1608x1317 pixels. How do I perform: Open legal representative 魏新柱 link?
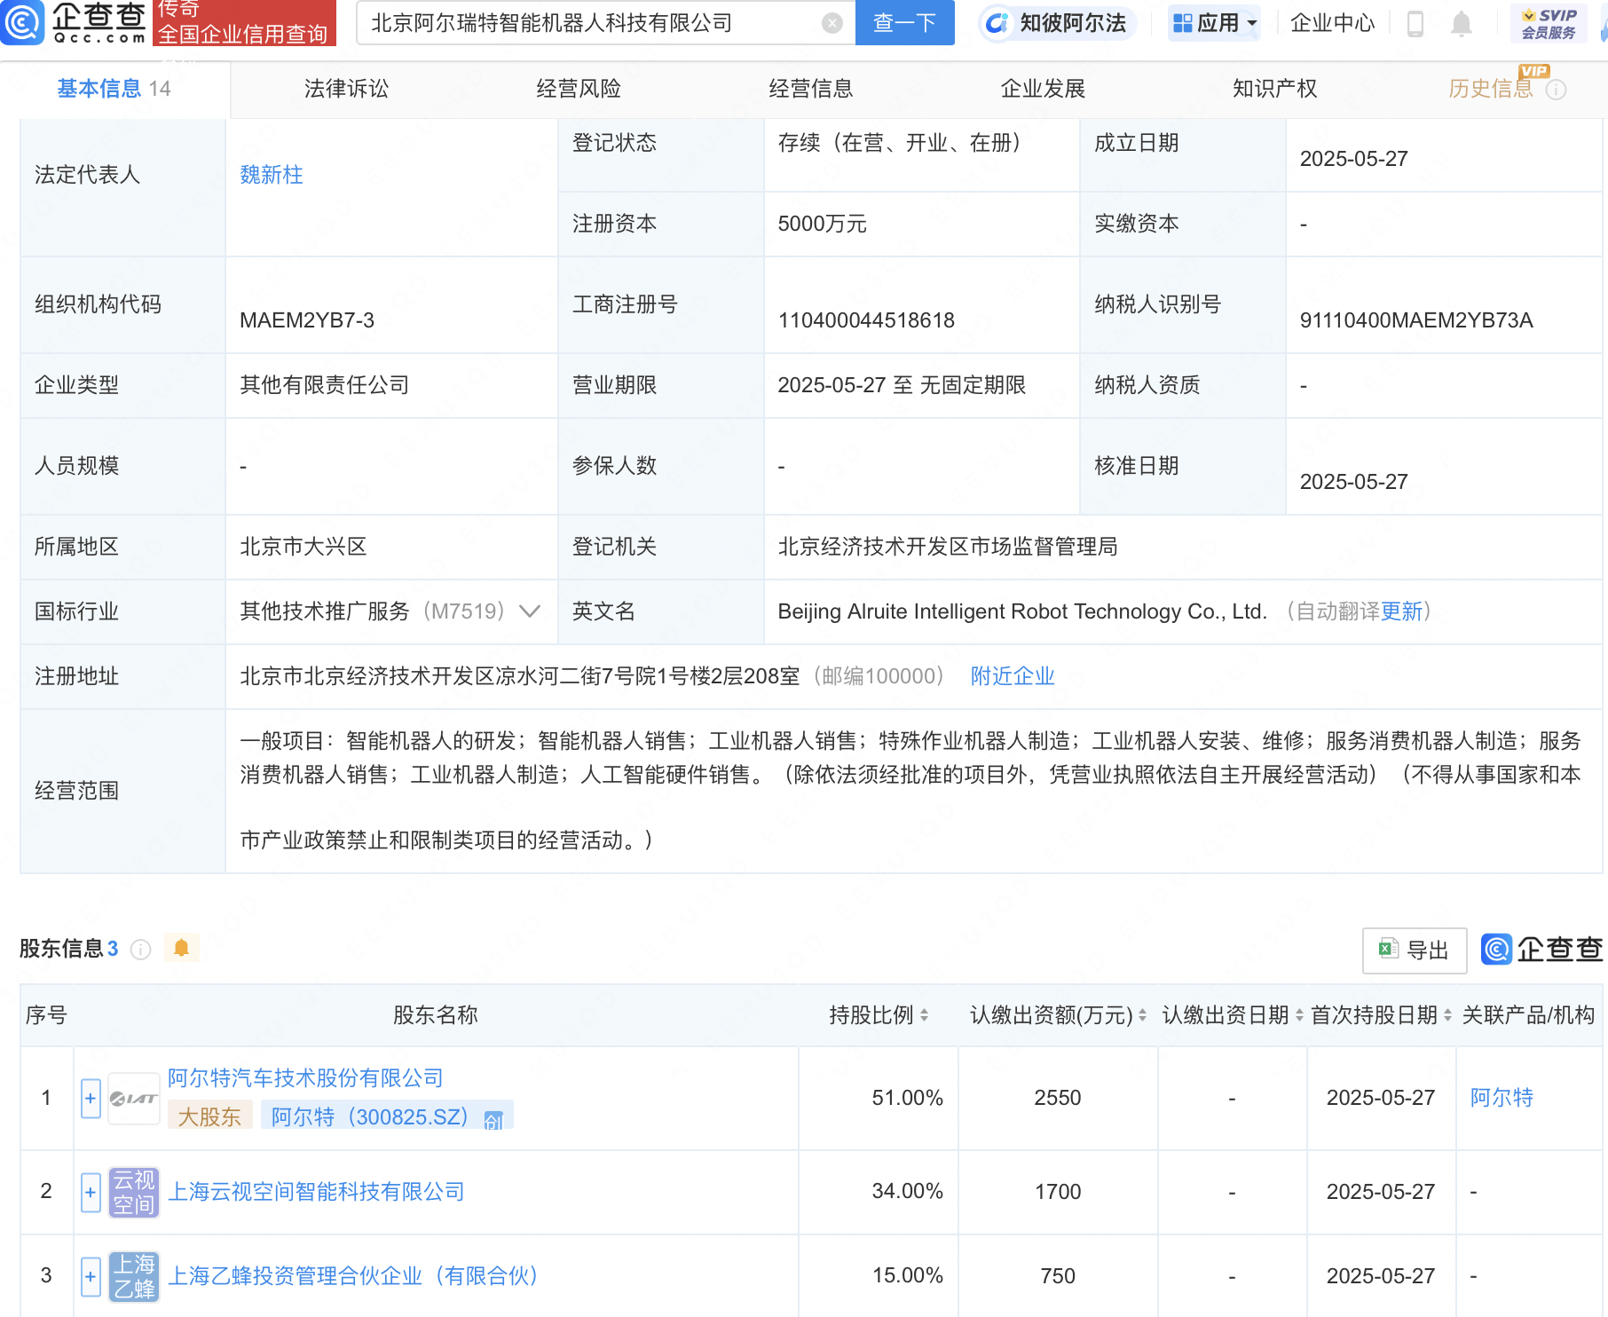[x=272, y=175]
